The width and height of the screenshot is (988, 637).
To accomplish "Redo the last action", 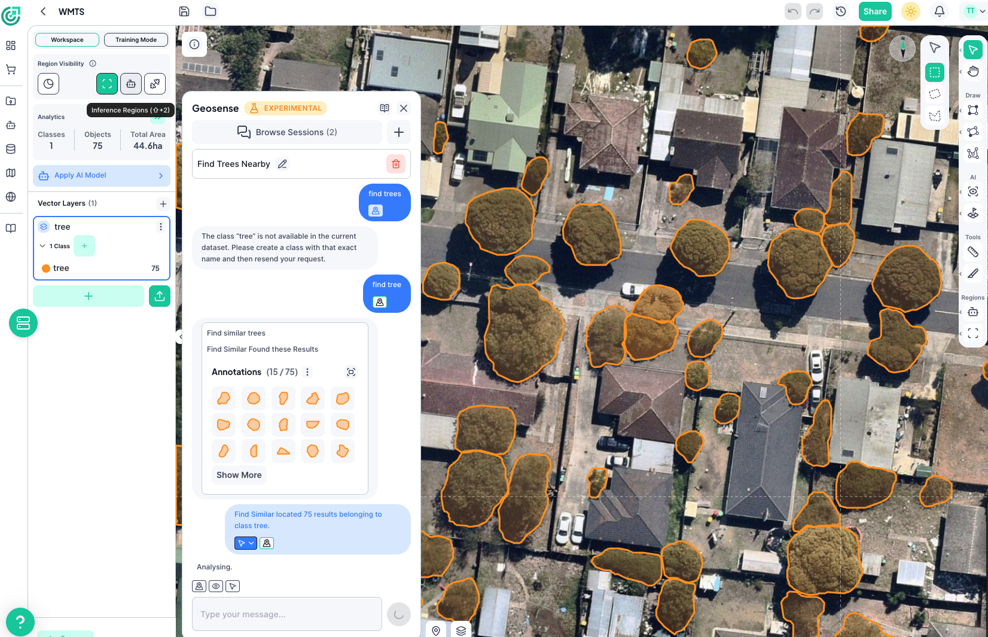I will point(815,11).
